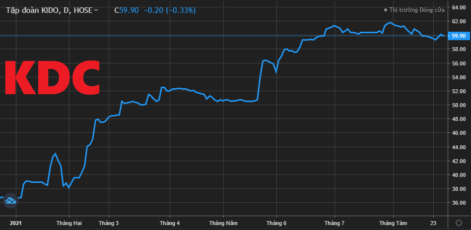
Task: Click the 40.00 price axis label
Action: pyautogui.click(x=459, y=175)
